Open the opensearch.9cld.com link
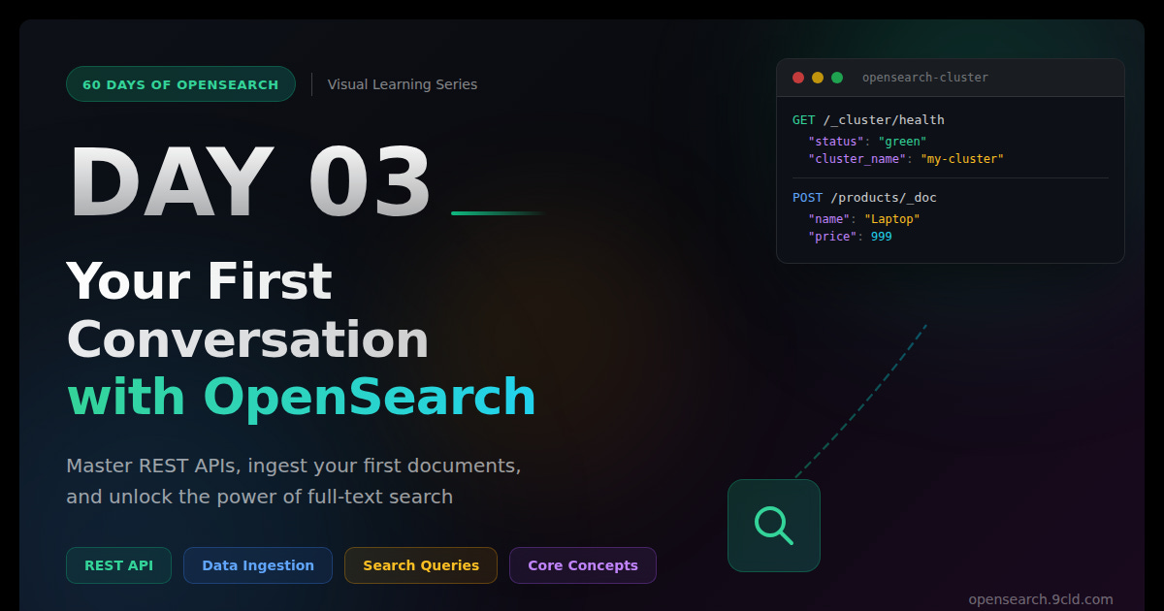Image resolution: width=1164 pixels, height=611 pixels. [1041, 599]
